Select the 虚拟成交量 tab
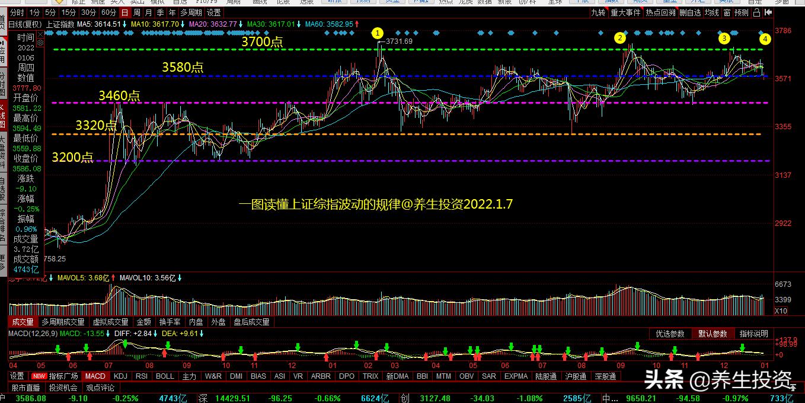 click(110, 322)
